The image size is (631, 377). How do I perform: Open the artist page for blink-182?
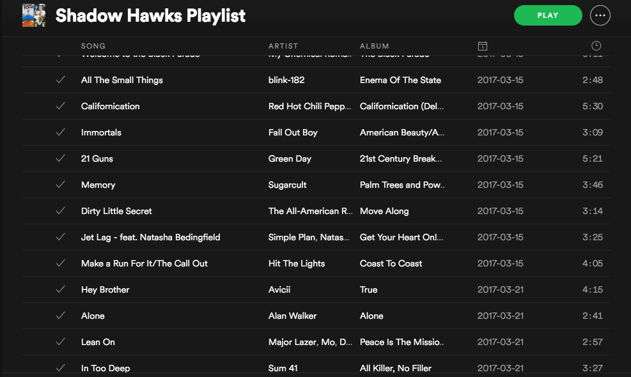tap(285, 80)
